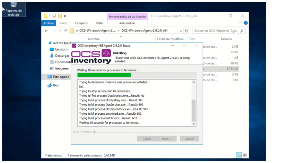Open the address bar history dropdown

(x=181, y=31)
